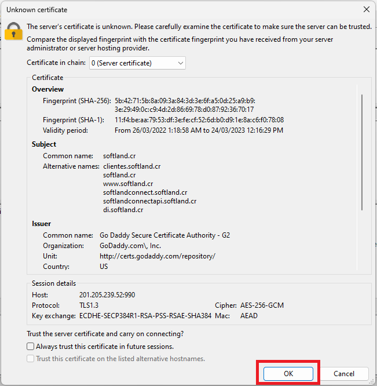Click the SHA-1 fingerprint value
The image size is (377, 386).
coord(199,120)
